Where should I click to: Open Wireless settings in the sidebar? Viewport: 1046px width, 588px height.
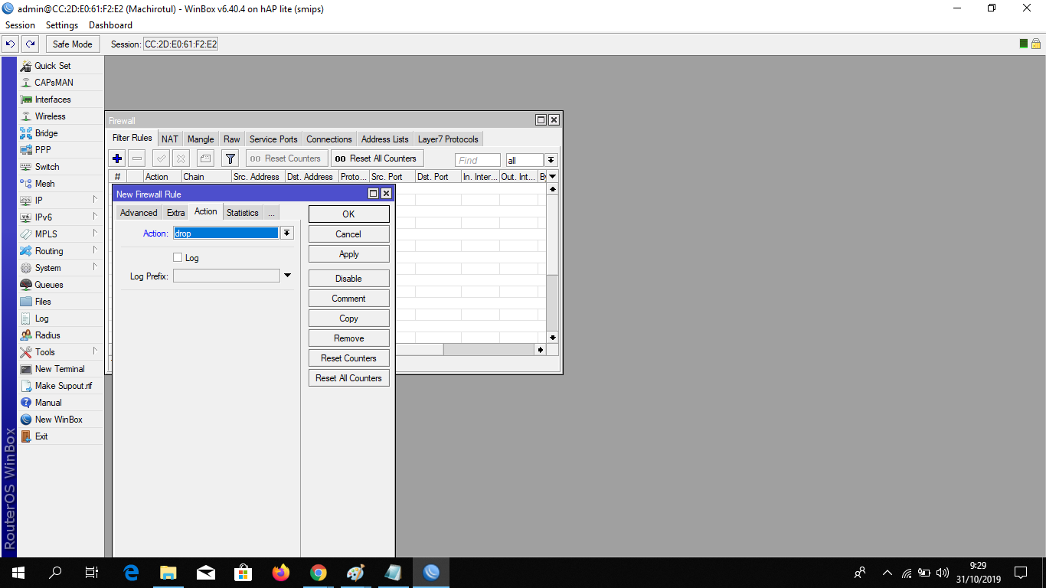tap(60, 116)
